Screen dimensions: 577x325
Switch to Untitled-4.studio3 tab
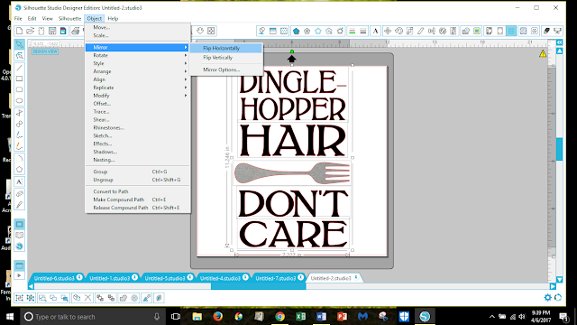pos(220,279)
